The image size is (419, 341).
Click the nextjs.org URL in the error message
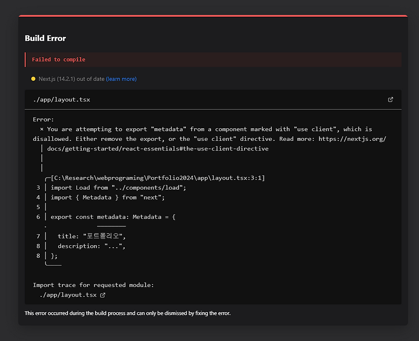[351, 139]
